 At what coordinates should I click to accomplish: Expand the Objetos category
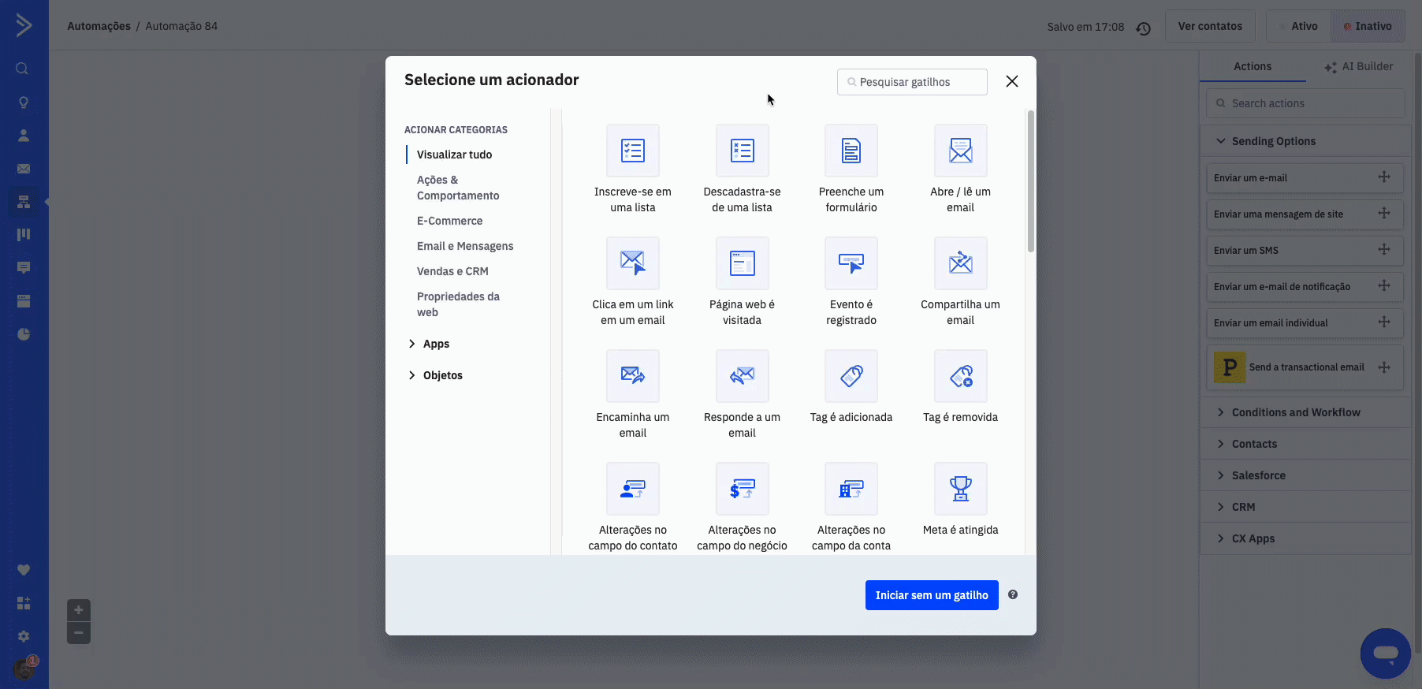pyautogui.click(x=441, y=375)
